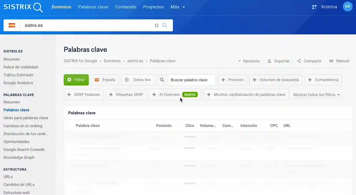
Task: Open the Más navigation dropdown
Action: tap(177, 7)
